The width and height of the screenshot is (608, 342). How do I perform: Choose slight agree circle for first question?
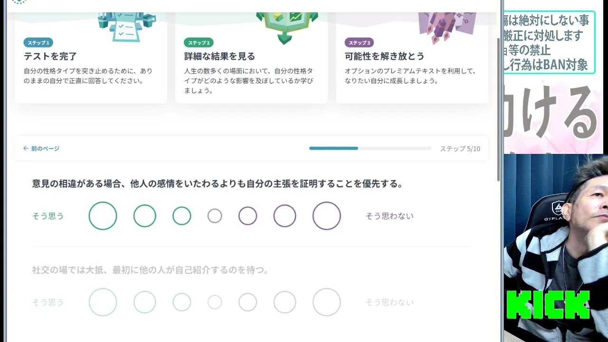point(182,216)
